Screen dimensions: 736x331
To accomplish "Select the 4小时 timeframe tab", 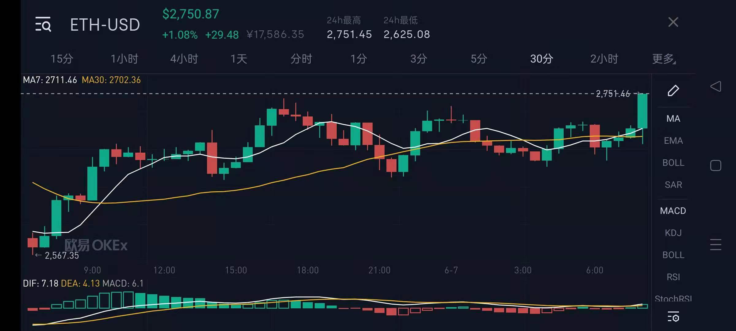I will click(x=184, y=59).
